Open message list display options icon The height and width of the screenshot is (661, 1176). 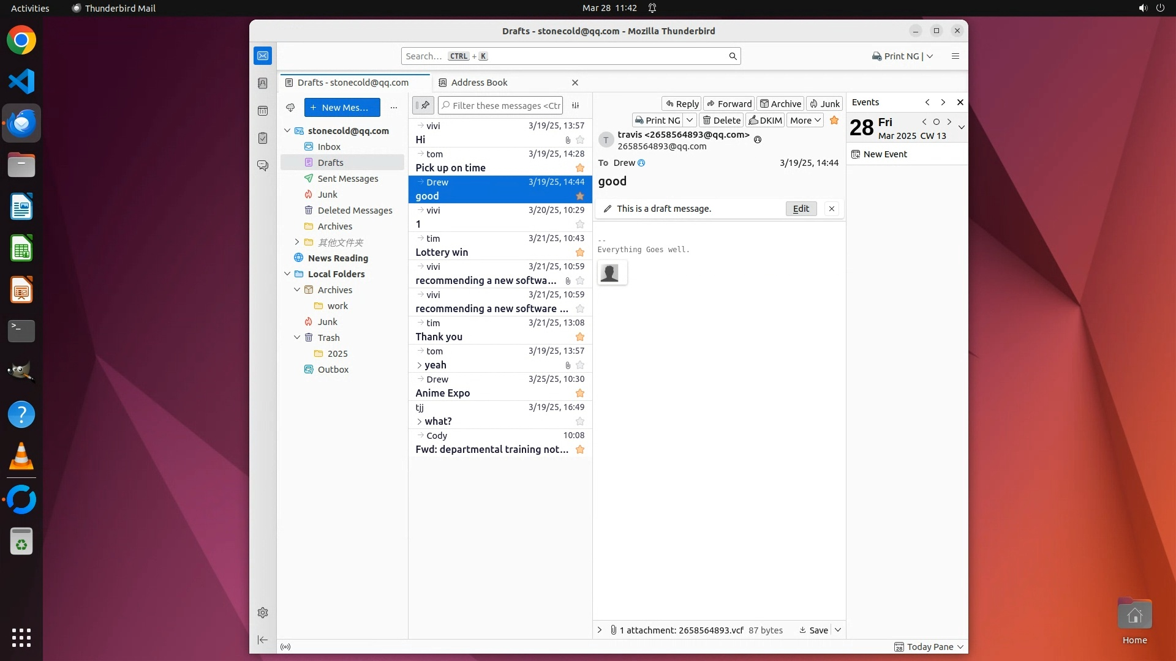pos(575,106)
